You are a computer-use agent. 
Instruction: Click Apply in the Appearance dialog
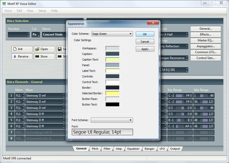click(145, 49)
